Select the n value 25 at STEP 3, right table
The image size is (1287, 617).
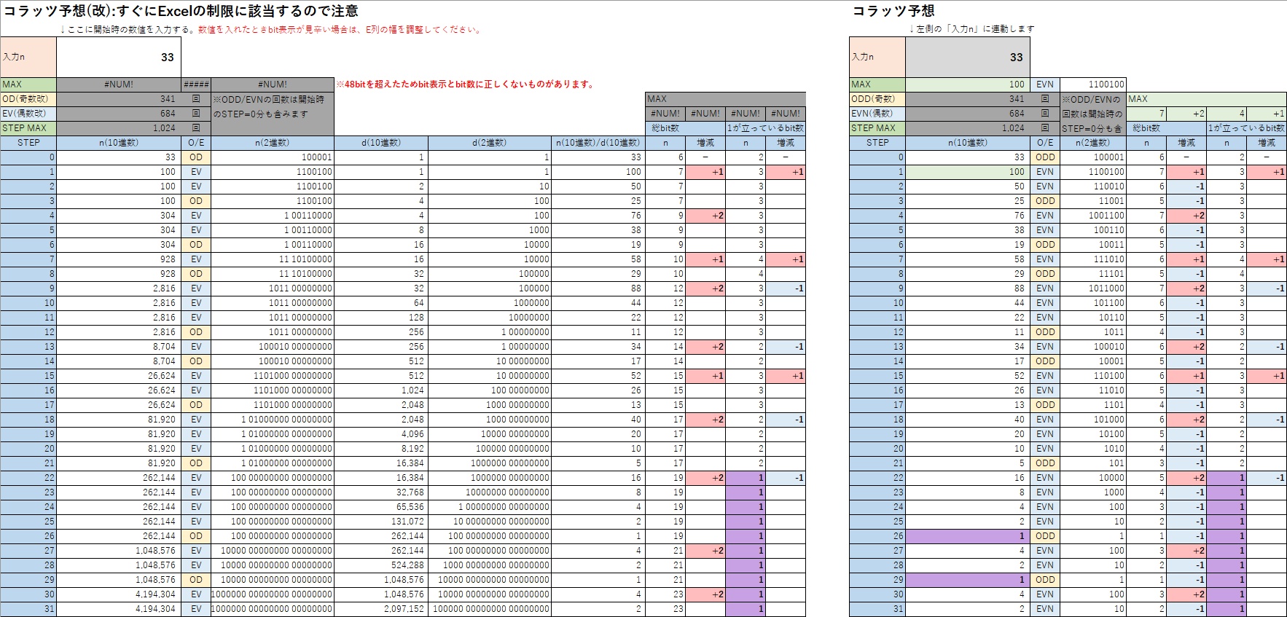tap(968, 201)
